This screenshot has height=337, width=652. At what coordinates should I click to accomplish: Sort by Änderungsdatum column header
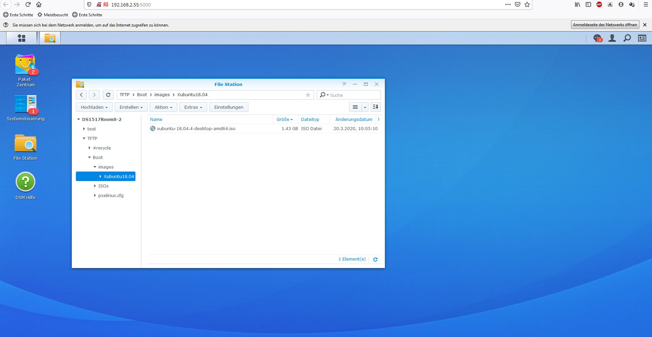[354, 119]
